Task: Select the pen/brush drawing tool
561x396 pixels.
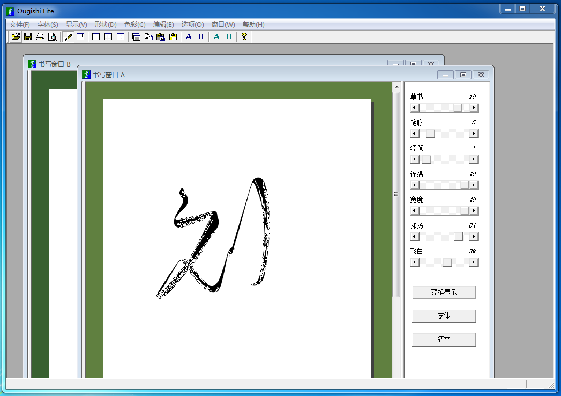Action: click(68, 36)
